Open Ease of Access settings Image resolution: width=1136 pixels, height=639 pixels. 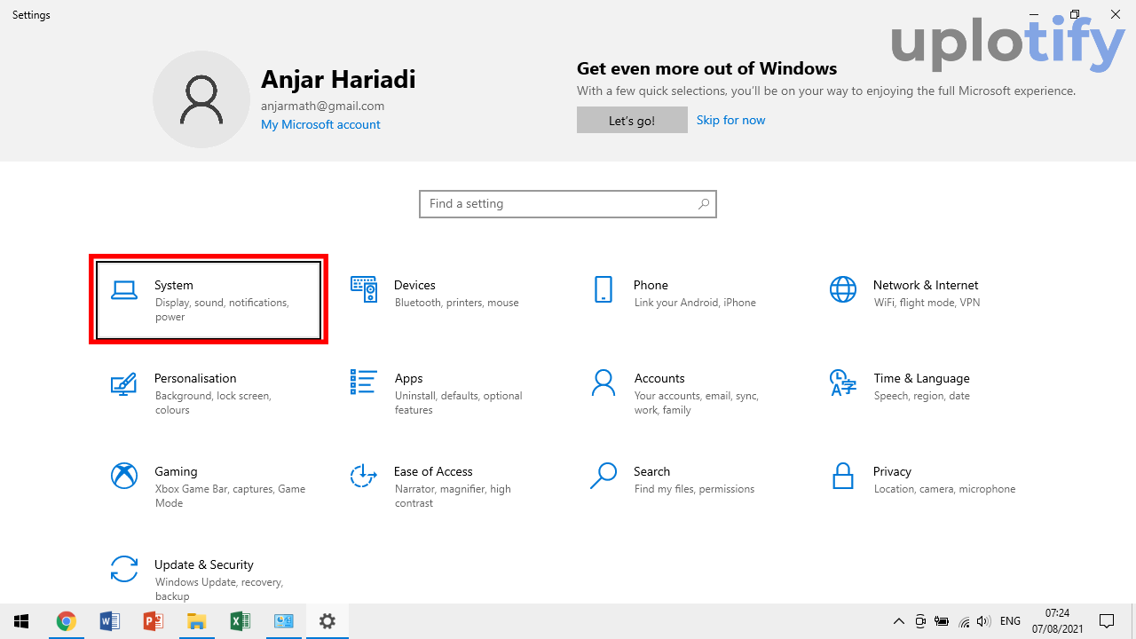448,486
